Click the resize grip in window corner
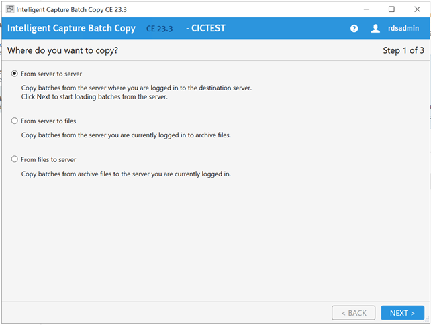 427,320
